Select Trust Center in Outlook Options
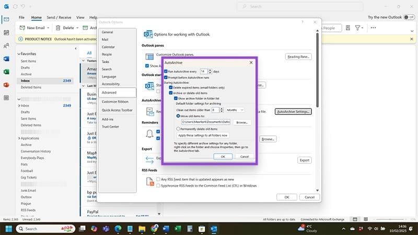The width and height of the screenshot is (418, 235). (x=110, y=127)
